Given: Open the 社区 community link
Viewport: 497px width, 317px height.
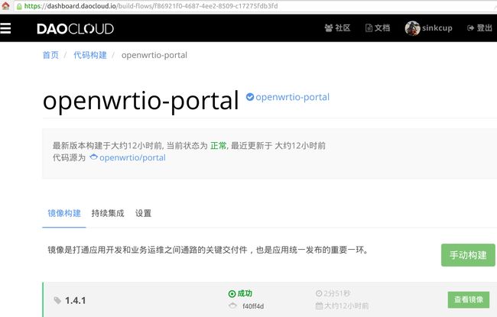Looking at the screenshot, I should [x=337, y=27].
